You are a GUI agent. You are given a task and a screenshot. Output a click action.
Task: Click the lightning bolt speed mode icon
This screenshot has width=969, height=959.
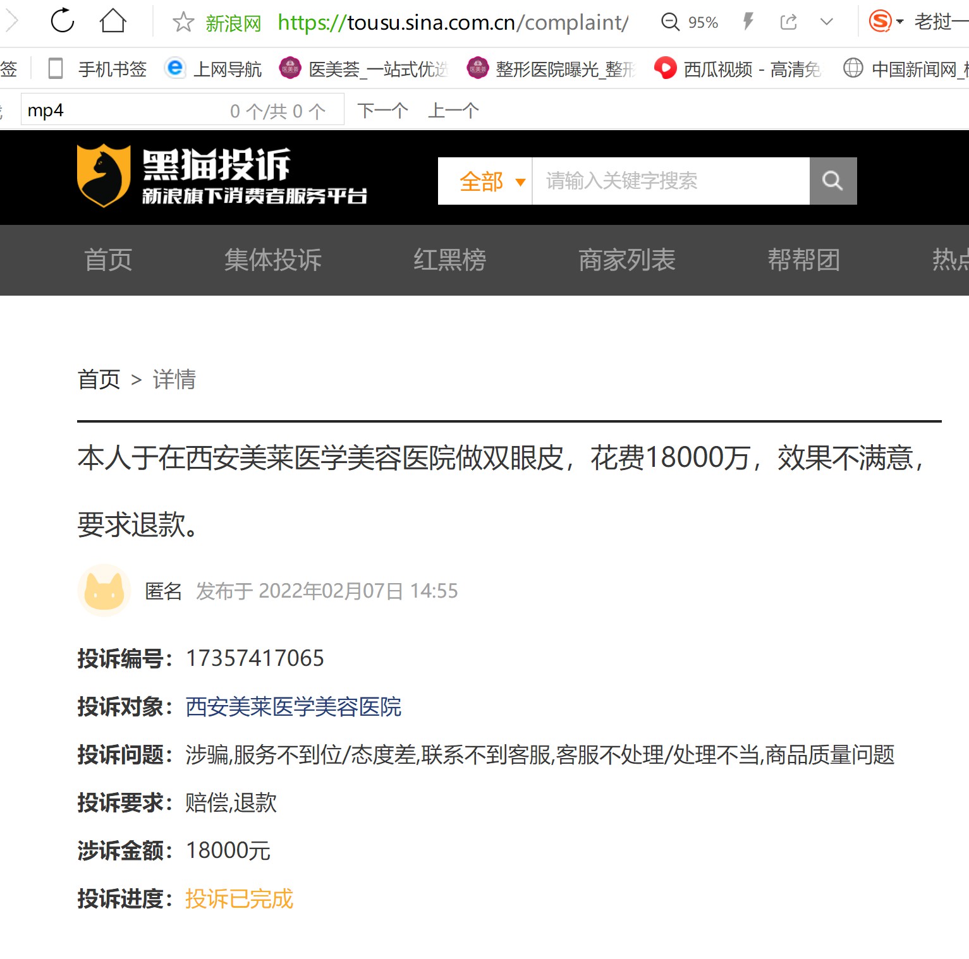click(x=748, y=22)
